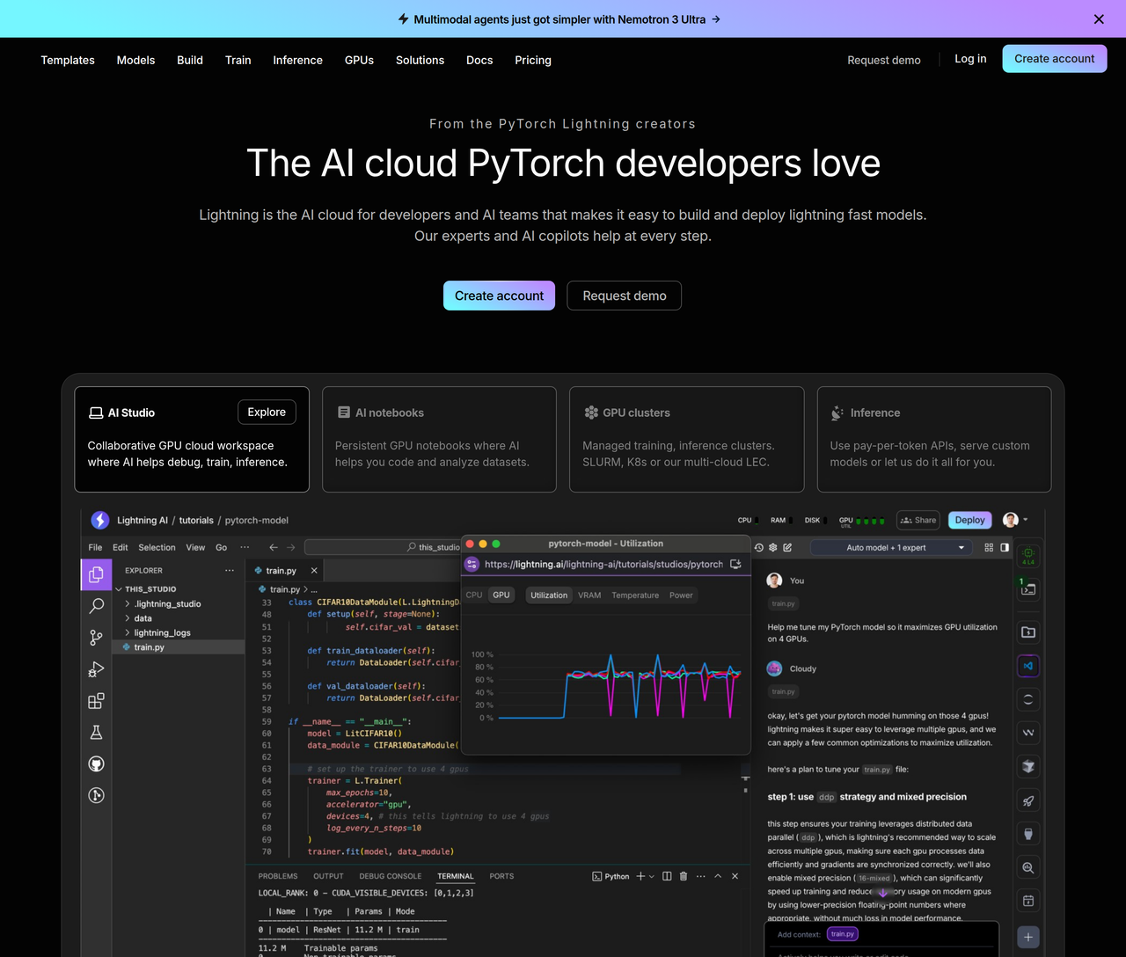Open the Search magnifier in activity bar
1126x957 pixels.
click(96, 606)
